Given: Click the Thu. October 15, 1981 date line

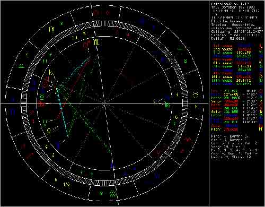Looking at the screenshot, I should click(x=233, y=7).
